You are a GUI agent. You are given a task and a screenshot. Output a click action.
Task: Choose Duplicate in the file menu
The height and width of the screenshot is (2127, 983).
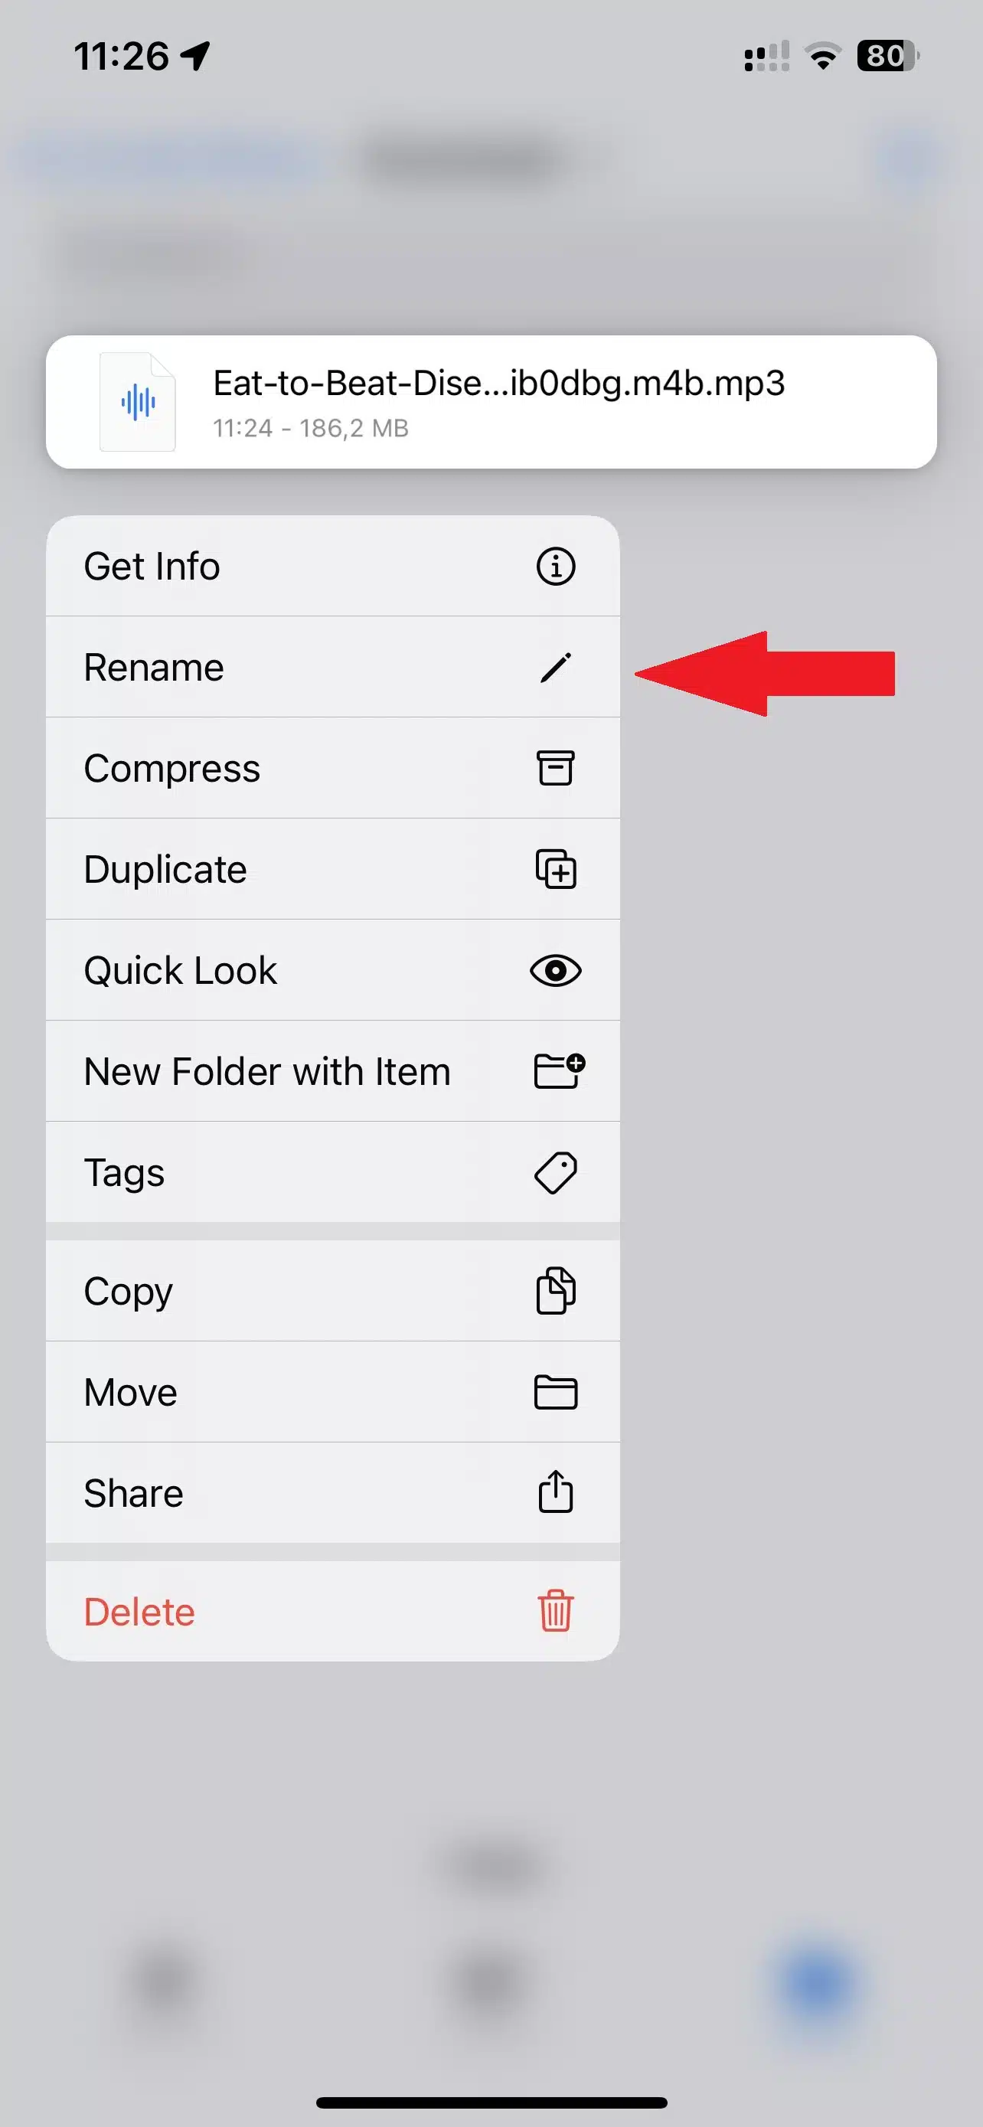[332, 868]
